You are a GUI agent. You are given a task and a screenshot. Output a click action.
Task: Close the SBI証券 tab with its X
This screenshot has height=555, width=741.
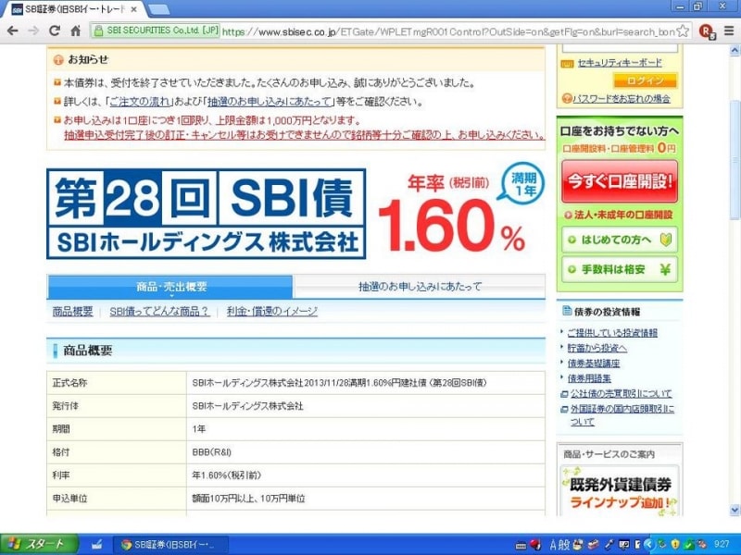(133, 9)
